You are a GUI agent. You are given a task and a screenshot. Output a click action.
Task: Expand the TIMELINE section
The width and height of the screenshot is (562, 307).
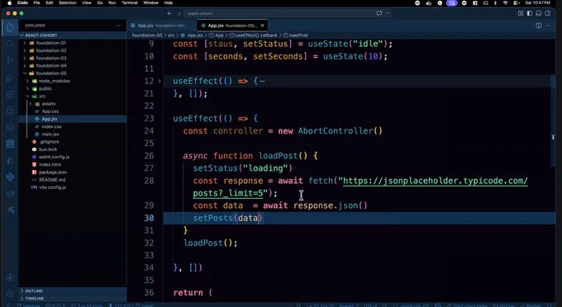73,299
